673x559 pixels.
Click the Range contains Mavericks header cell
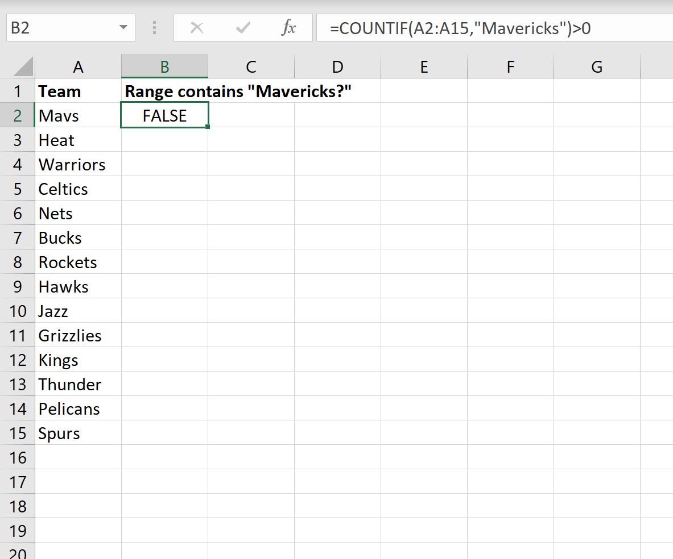coord(164,91)
